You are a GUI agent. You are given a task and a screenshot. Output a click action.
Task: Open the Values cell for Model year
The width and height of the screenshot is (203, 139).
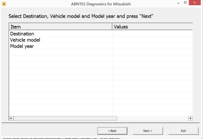click(152, 46)
